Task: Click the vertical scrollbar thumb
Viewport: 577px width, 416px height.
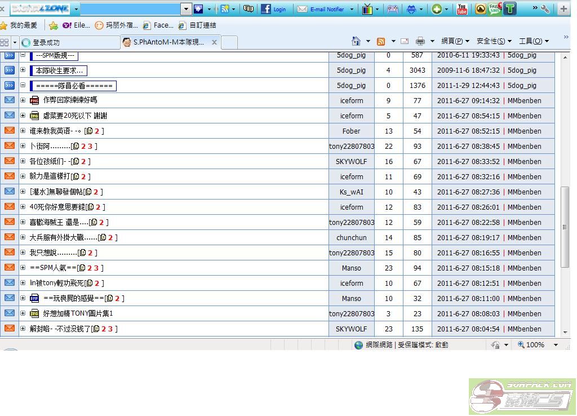Action: [565, 227]
